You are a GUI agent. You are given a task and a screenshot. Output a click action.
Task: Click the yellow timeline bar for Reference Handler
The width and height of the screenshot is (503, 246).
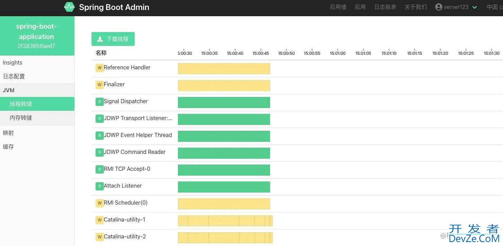click(224, 69)
